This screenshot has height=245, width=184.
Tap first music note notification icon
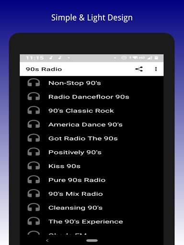click(x=51, y=58)
